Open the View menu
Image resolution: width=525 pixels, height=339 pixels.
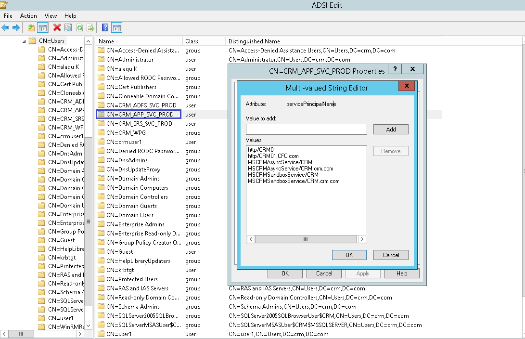pos(51,15)
